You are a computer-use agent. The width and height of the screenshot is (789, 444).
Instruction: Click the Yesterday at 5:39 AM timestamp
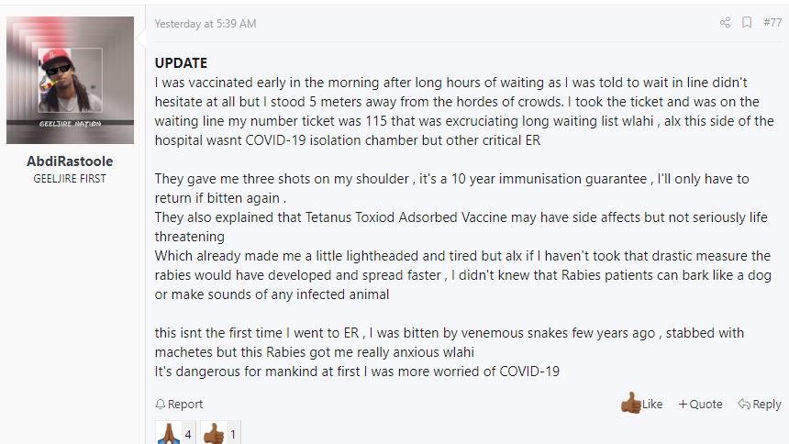[x=206, y=24]
